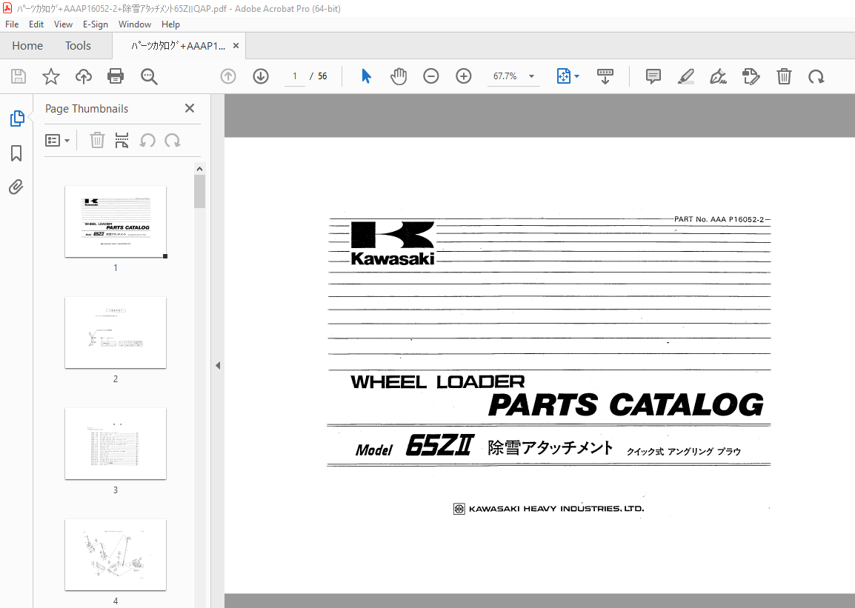
Task: Expand the fit page options arrow
Action: coord(577,76)
